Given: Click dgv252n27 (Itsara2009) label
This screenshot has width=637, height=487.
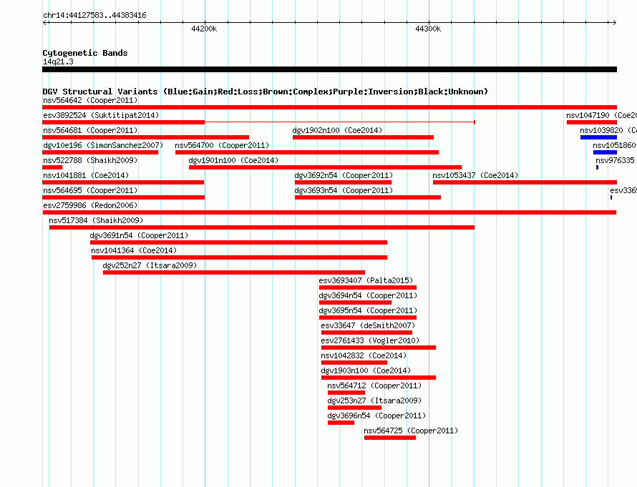Looking at the screenshot, I should pyautogui.click(x=150, y=265).
